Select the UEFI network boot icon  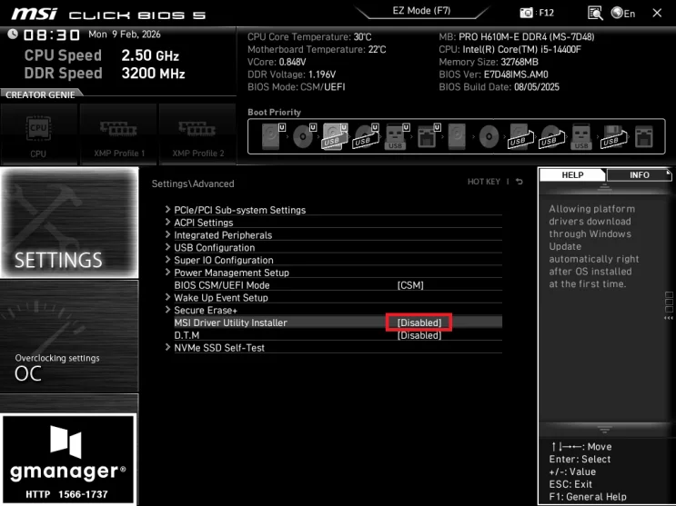pyautogui.click(x=429, y=136)
